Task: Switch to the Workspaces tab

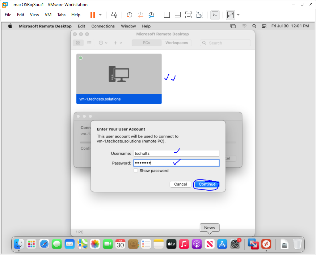Action: 177,43
